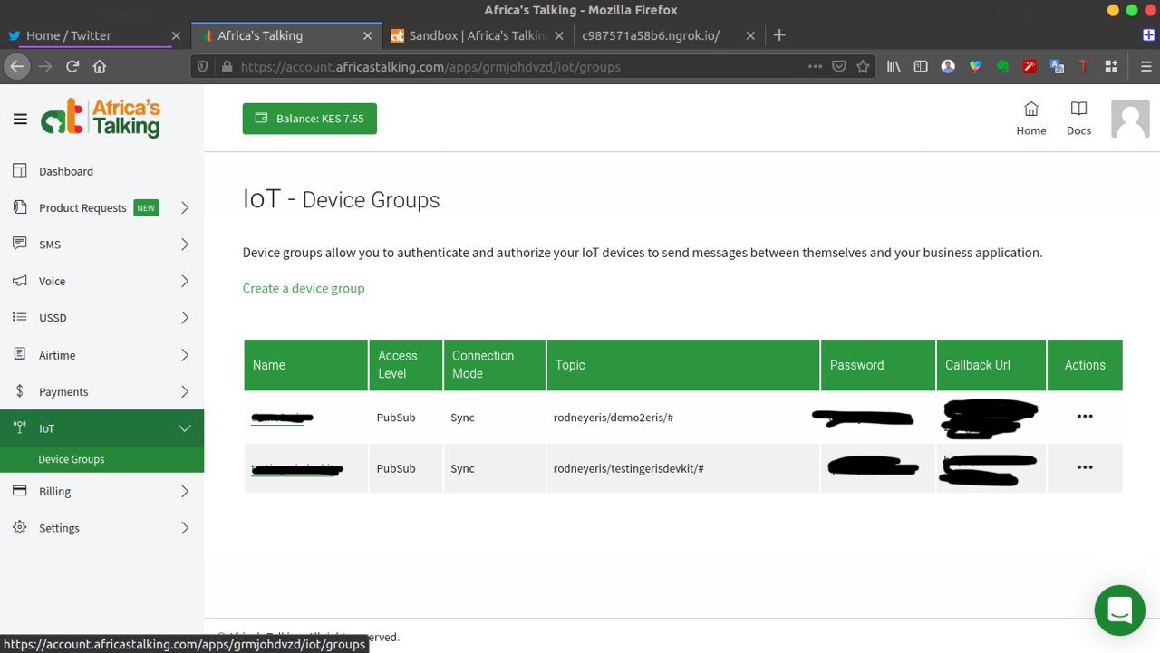
Task: Open the Home icon in header
Action: tap(1031, 119)
